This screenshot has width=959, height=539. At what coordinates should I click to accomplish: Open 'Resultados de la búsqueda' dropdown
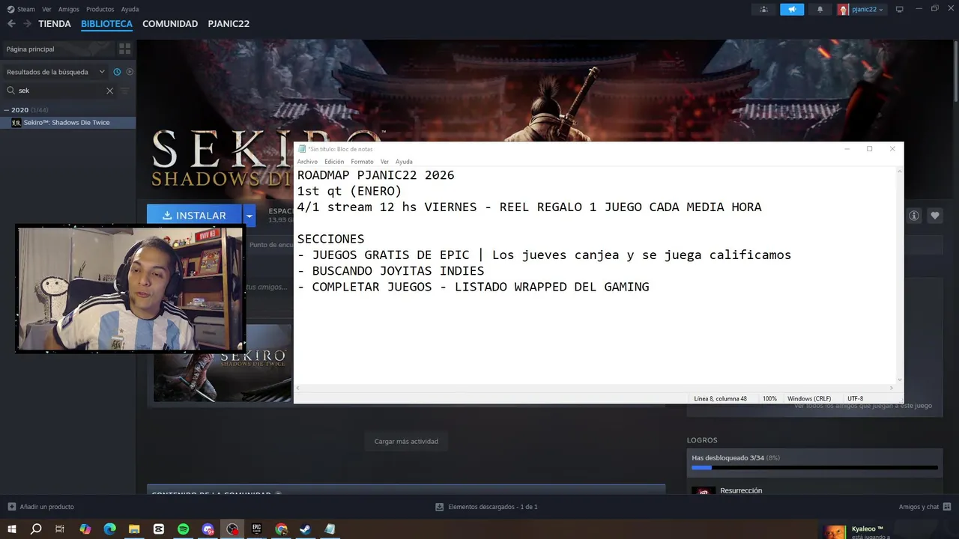[x=55, y=72]
